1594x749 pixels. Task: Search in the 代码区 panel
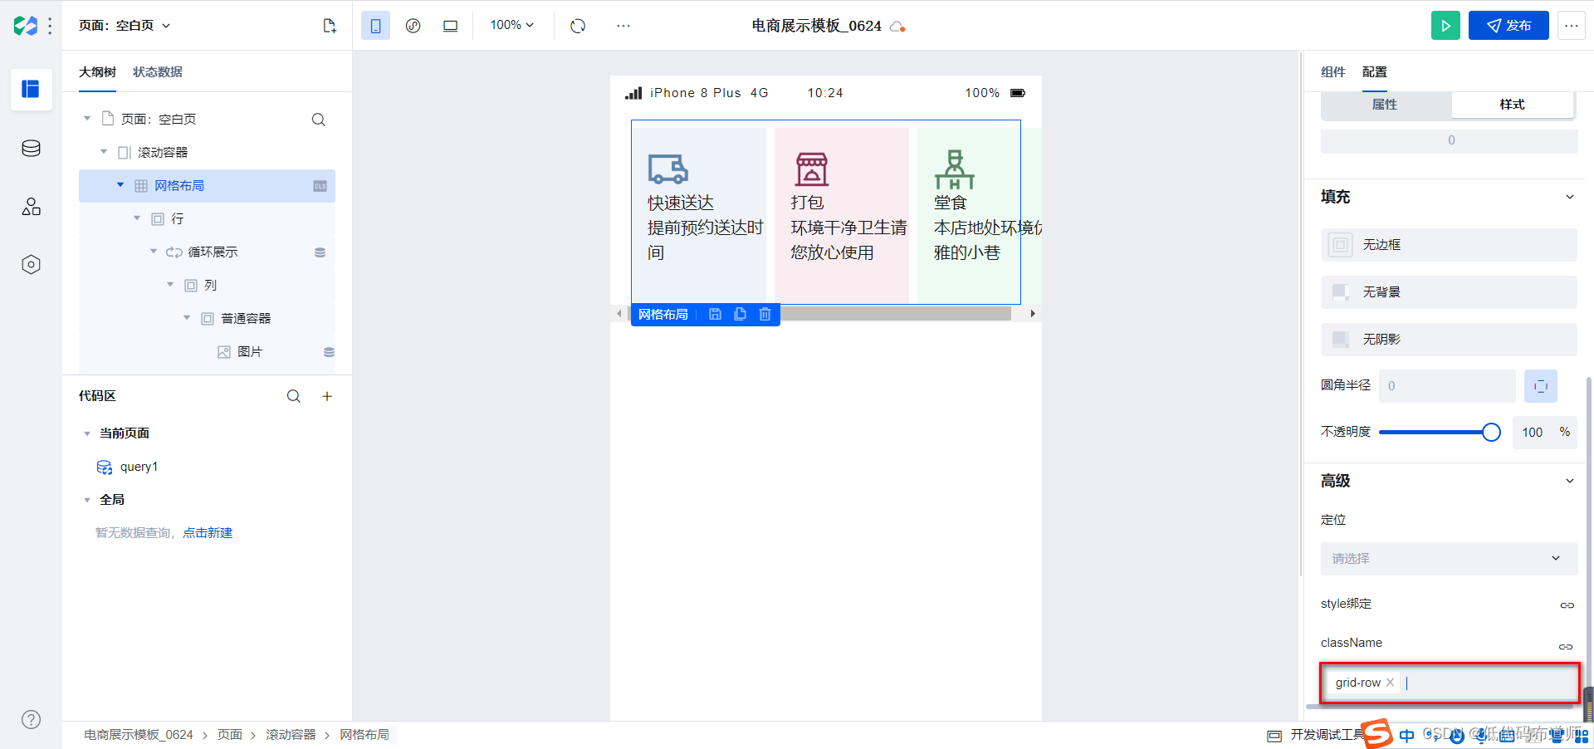[x=294, y=396]
